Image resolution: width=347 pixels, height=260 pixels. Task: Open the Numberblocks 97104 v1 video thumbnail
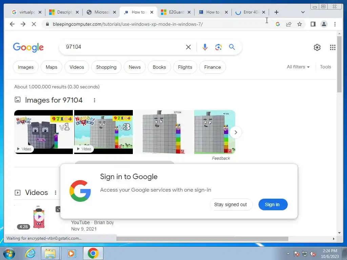pos(43,132)
